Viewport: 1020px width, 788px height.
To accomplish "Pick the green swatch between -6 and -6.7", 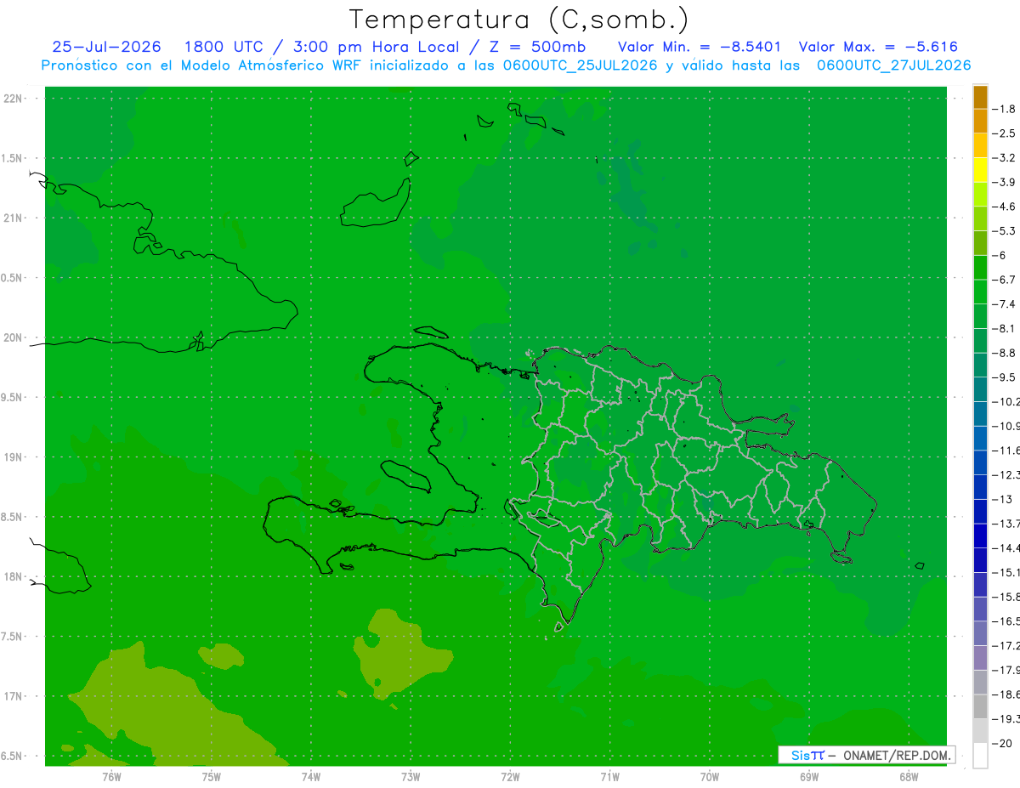I will click(980, 268).
